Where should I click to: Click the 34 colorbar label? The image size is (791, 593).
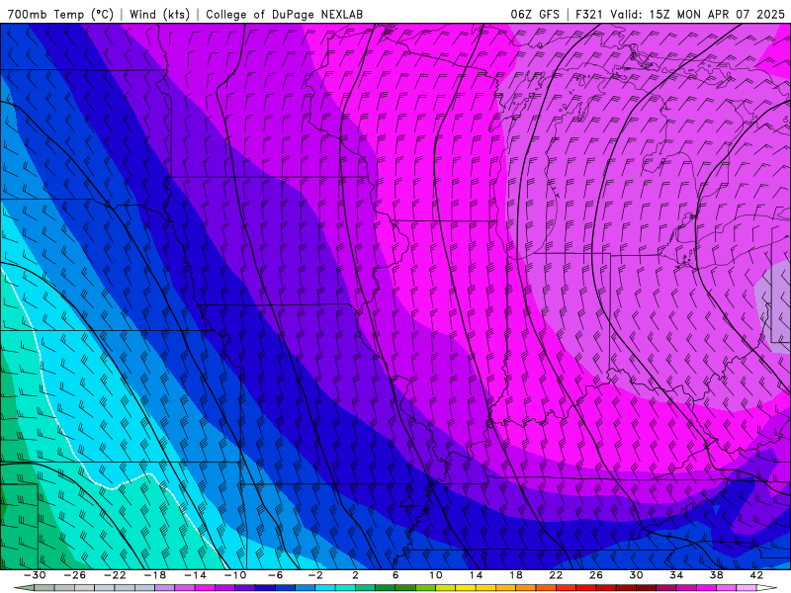click(x=676, y=575)
